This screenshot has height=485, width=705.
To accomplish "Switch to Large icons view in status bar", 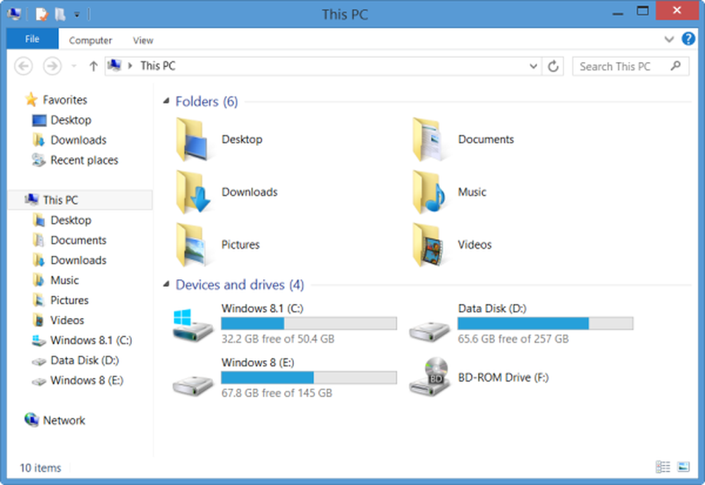I will click(x=682, y=467).
